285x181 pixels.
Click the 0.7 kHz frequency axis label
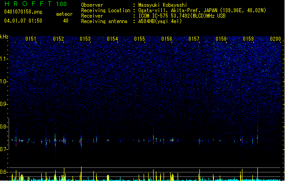tap(4, 149)
